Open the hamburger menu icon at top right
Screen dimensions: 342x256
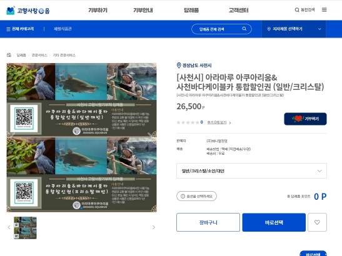click(x=324, y=10)
